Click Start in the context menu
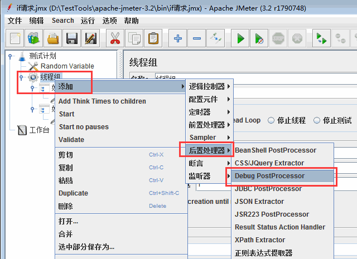This screenshot has height=259, width=357. pos(120,114)
